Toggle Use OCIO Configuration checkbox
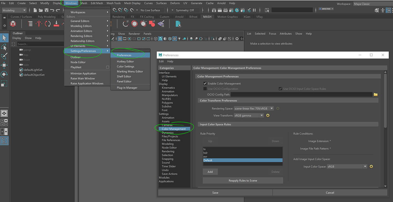This screenshot has height=202, width=393. click(205, 89)
